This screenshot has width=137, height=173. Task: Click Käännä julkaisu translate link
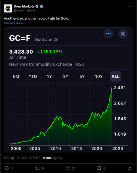pos(14,23)
